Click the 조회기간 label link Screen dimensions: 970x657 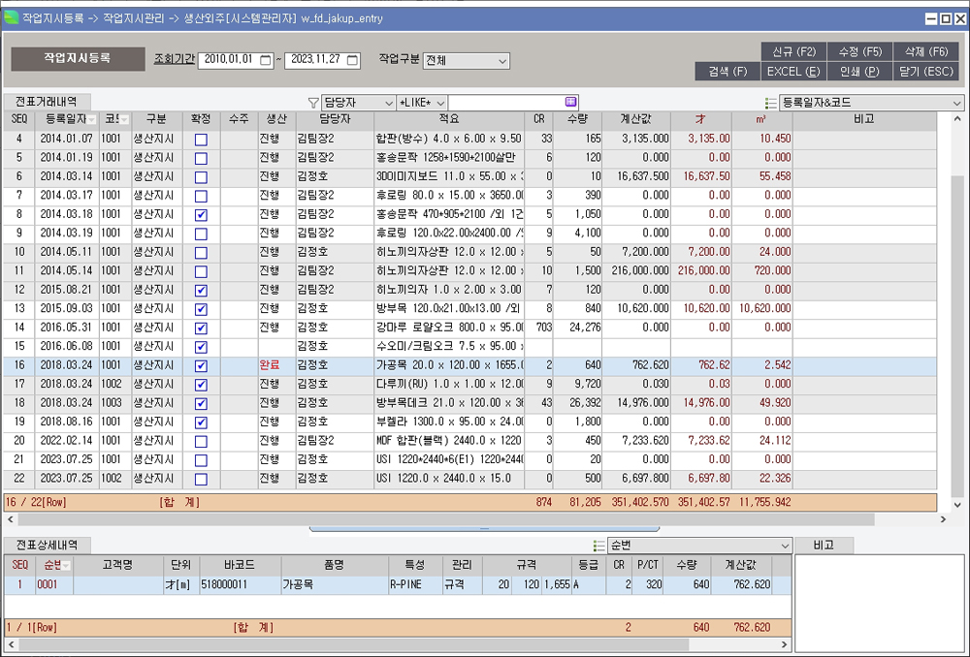[x=175, y=59]
